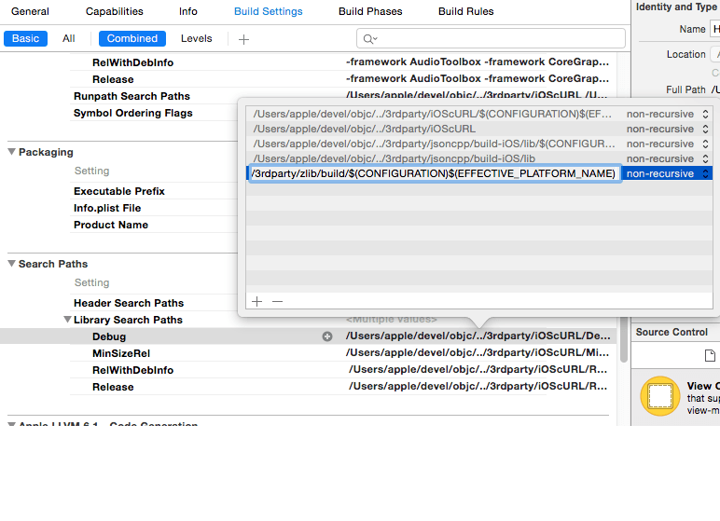This screenshot has width=720, height=521.
Task: Collapse the Packaging section
Action: point(12,152)
